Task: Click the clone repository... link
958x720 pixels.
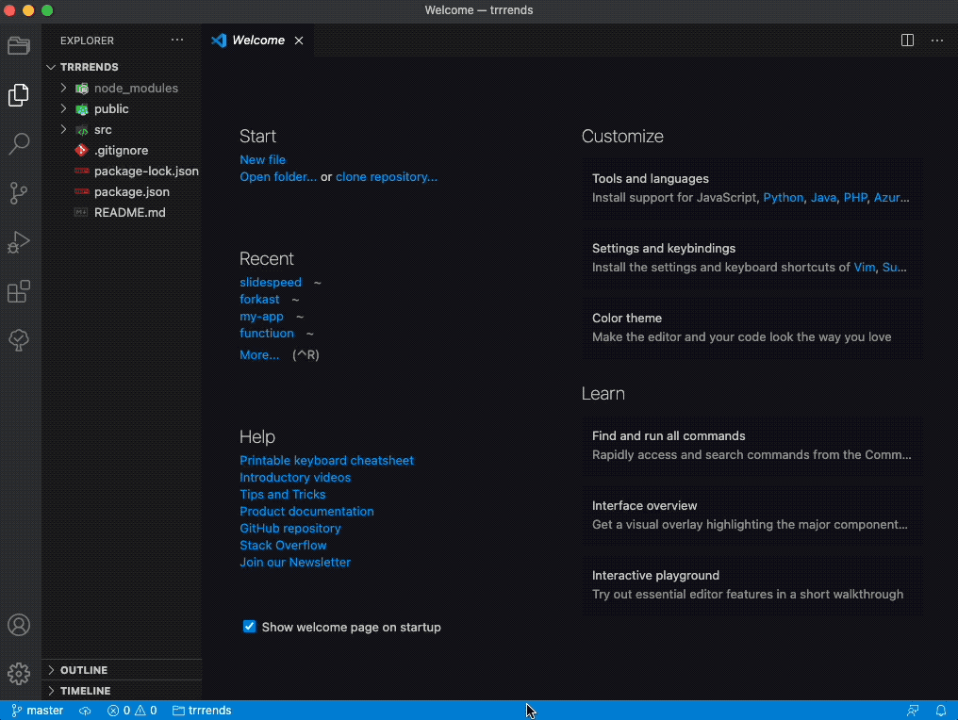Action: pos(387,176)
